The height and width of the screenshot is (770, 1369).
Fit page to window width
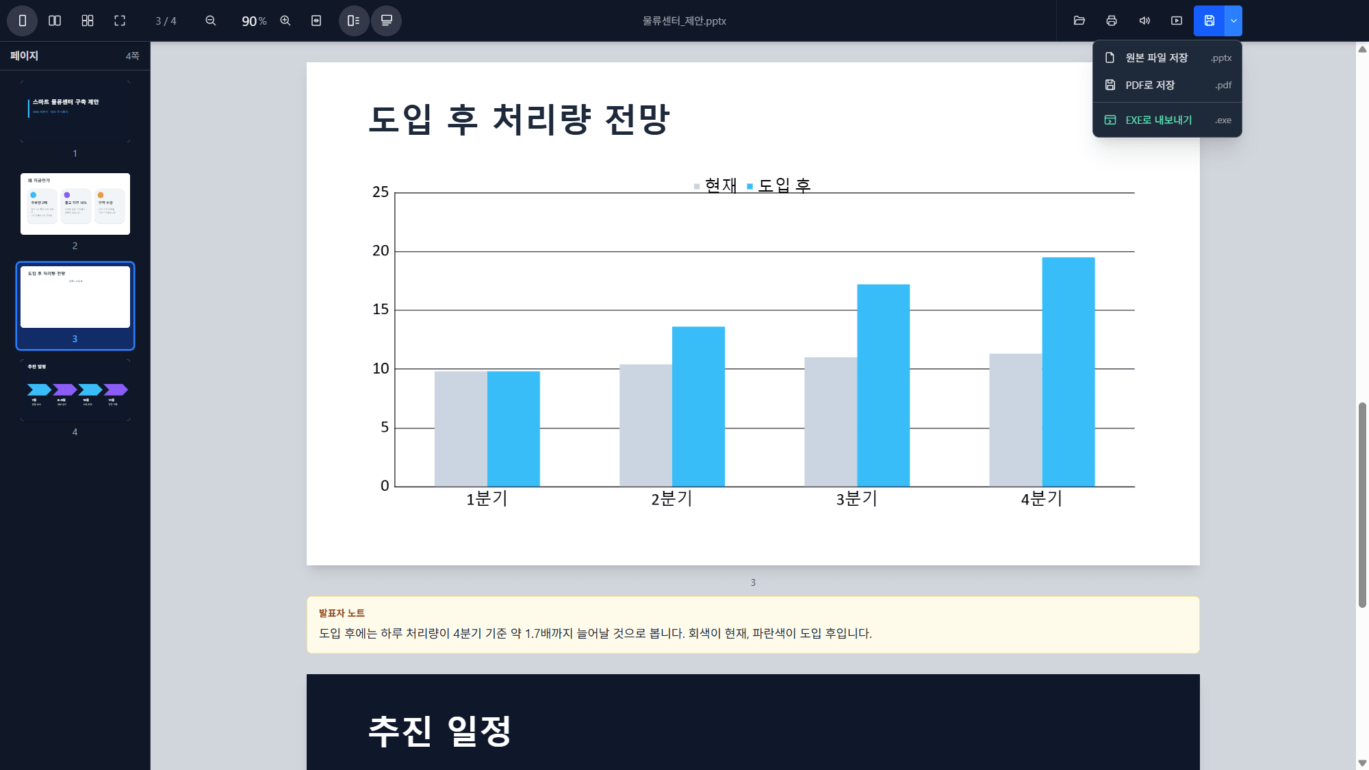pos(316,21)
